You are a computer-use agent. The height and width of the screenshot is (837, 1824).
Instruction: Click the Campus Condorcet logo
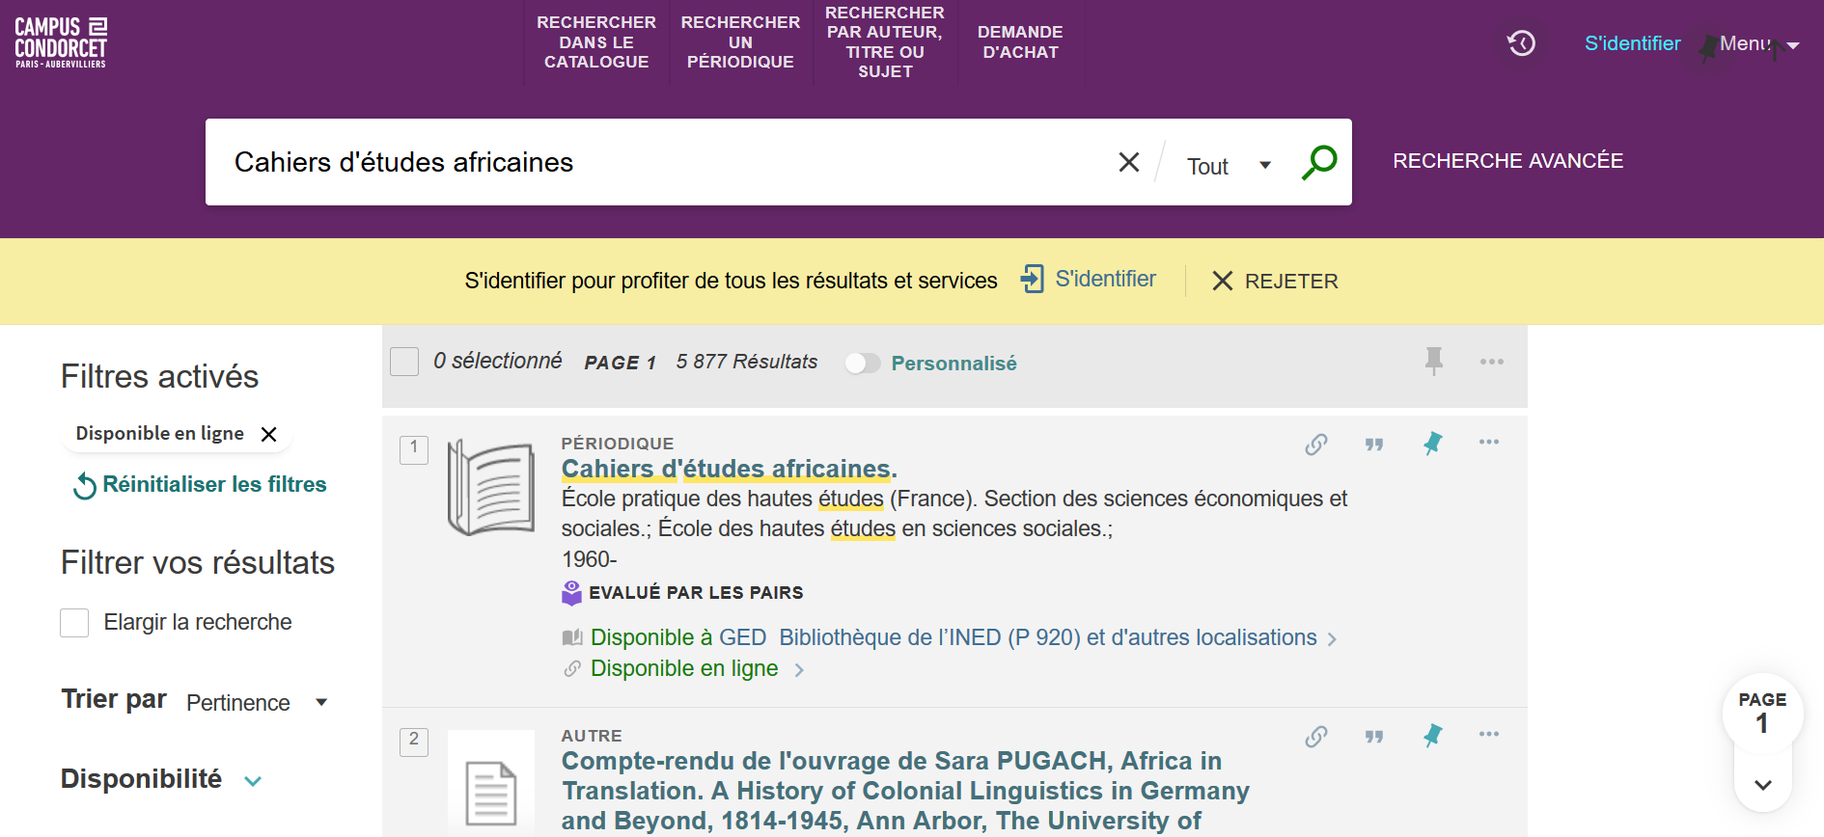pos(61,42)
